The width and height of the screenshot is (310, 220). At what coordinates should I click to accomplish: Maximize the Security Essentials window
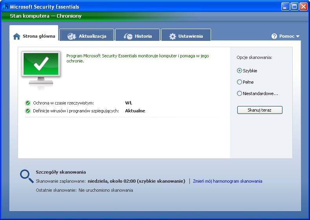click(294, 7)
